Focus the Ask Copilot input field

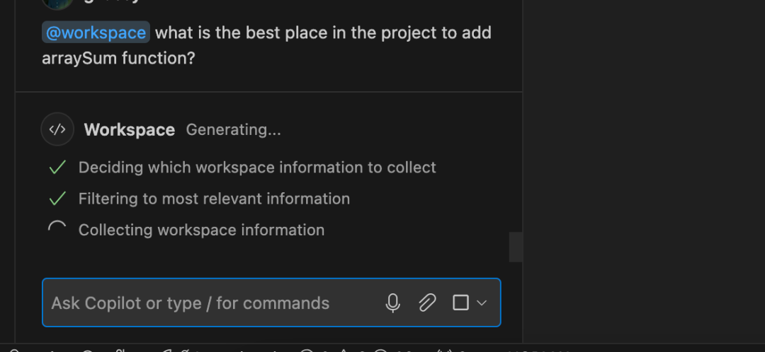(x=212, y=303)
